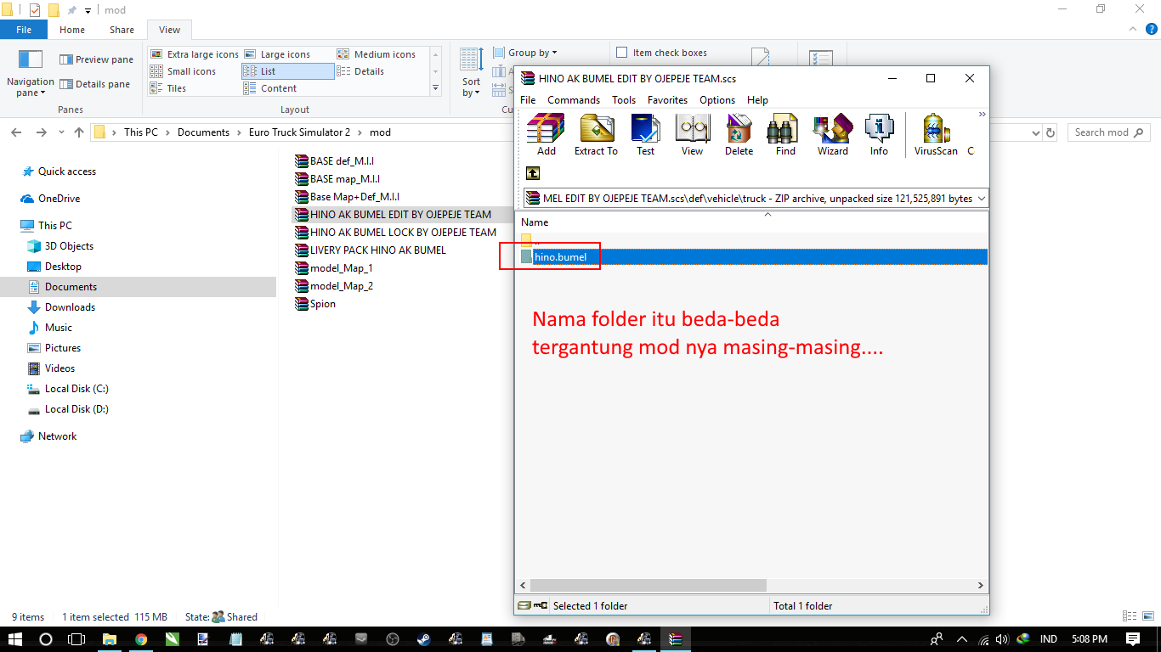Screen dimensions: 1161x652
Task: Go back in Explorer
Action: click(17, 132)
